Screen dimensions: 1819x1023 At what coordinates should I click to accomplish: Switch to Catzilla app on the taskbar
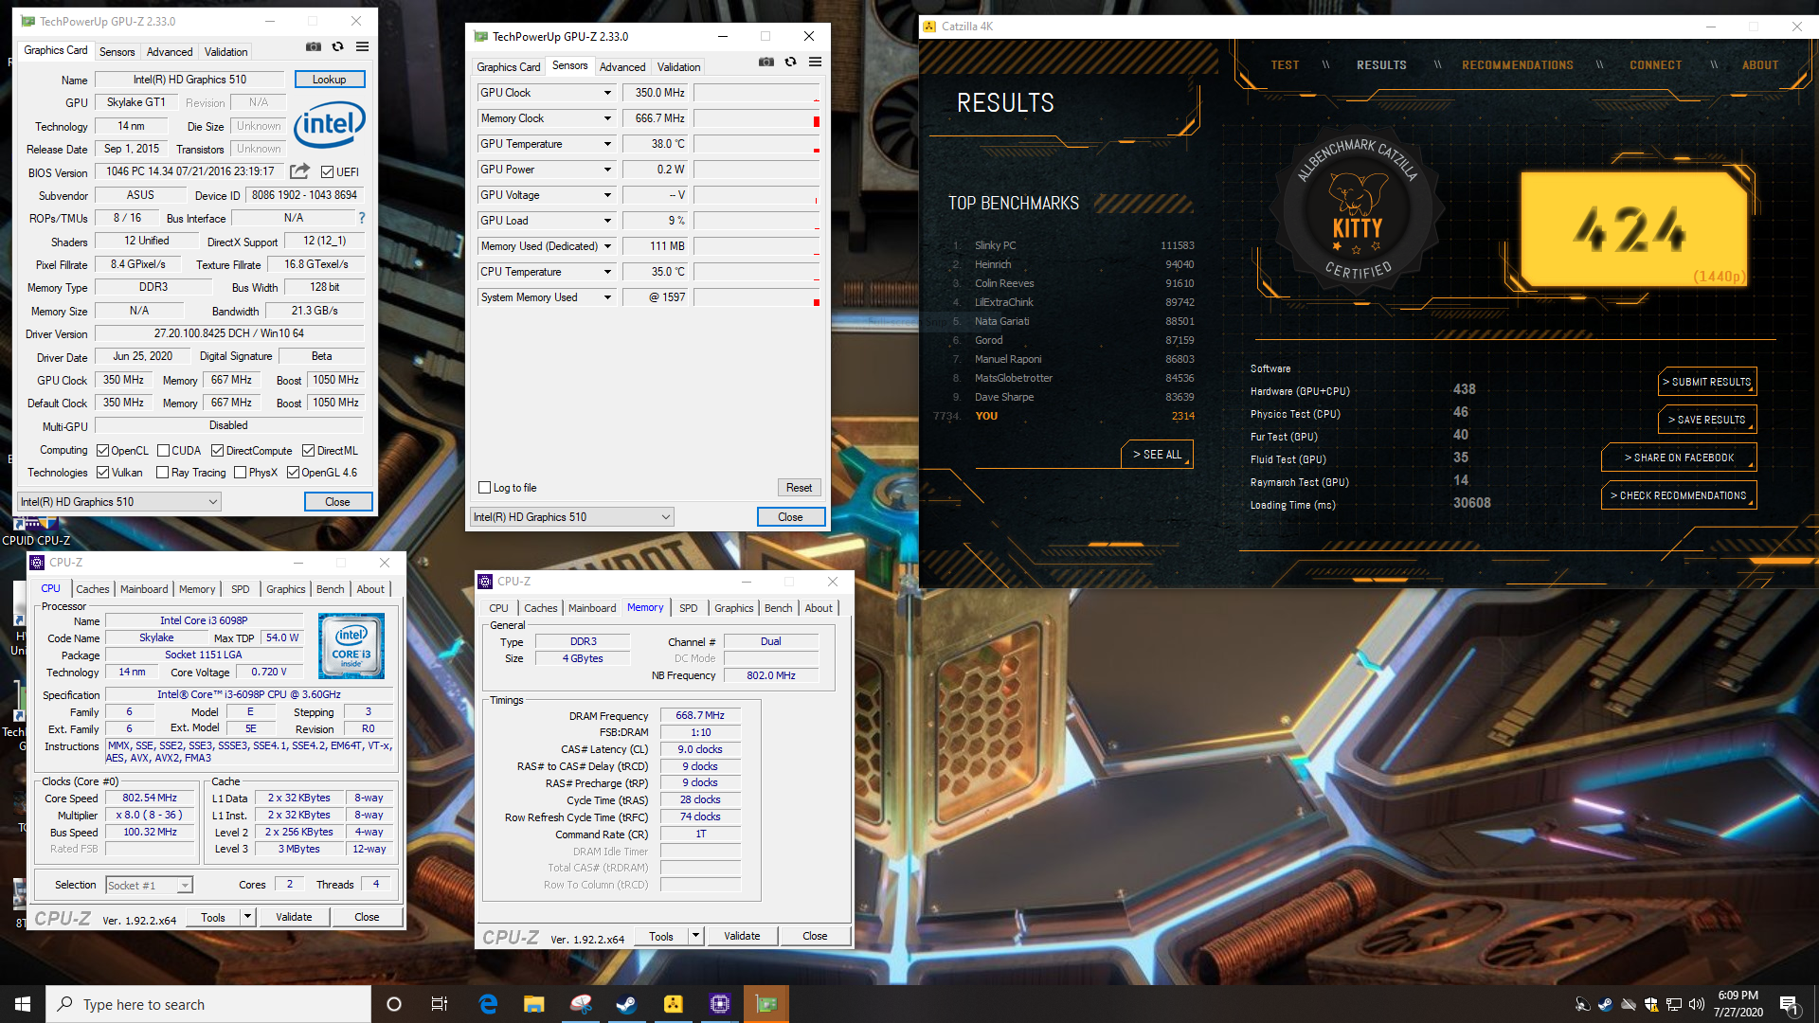pos(673,1004)
